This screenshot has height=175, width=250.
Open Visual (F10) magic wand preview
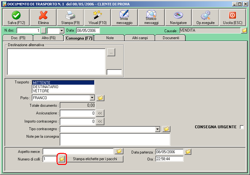(97, 17)
